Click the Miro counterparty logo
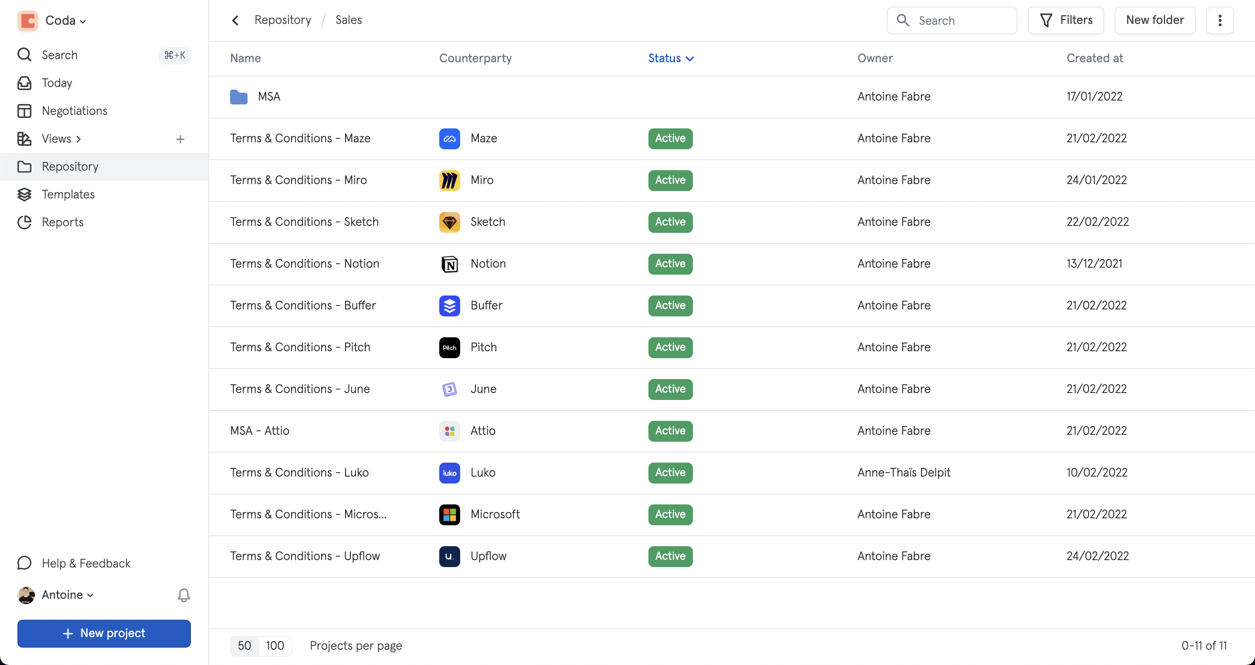1255x665 pixels. click(x=449, y=180)
